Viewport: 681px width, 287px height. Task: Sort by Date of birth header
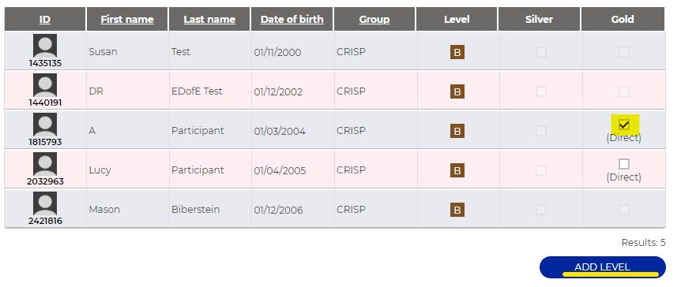(x=292, y=20)
